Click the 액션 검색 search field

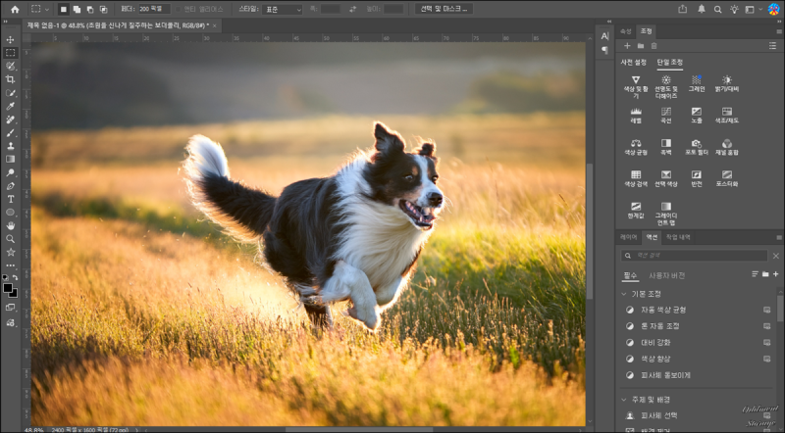coord(694,256)
